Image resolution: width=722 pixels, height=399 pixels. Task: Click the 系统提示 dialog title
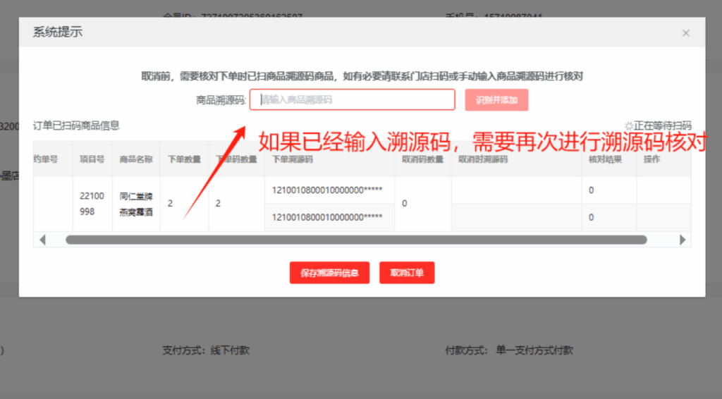click(58, 32)
